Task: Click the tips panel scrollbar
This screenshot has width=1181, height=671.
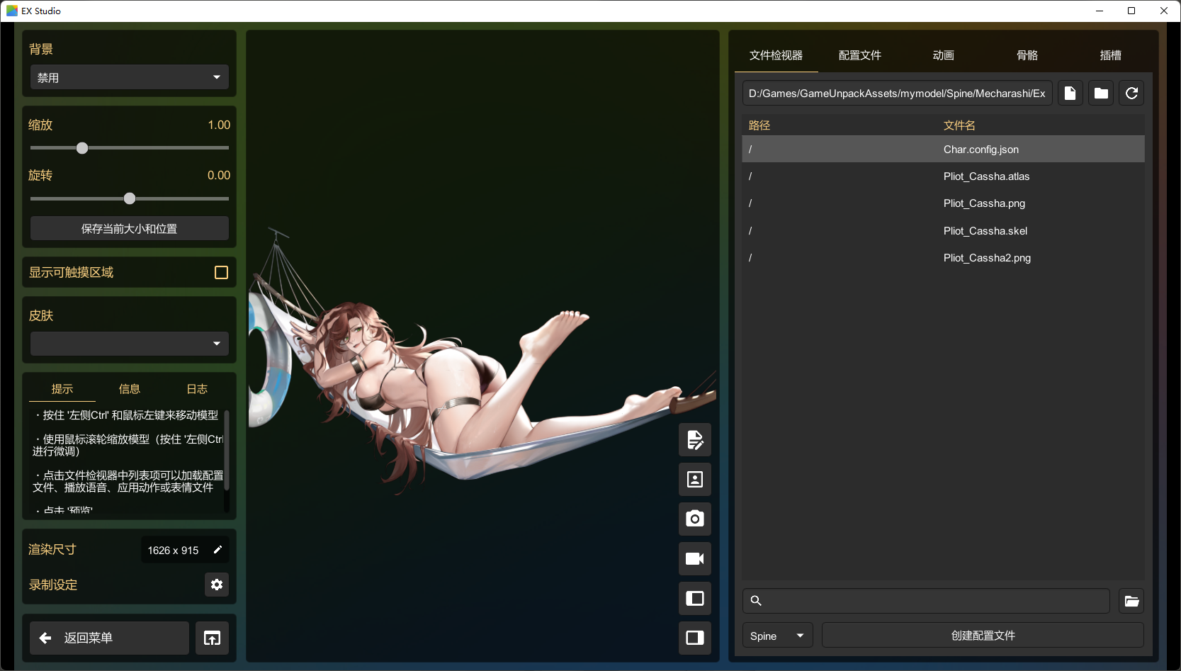Action: click(227, 450)
